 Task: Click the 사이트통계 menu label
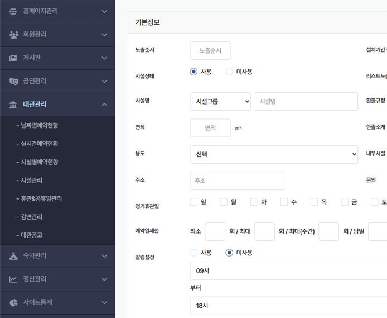[37, 302]
